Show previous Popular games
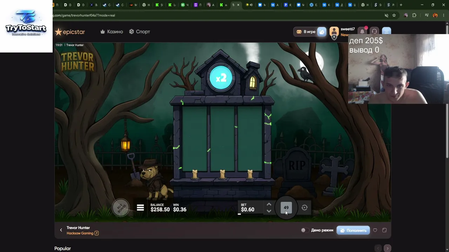This screenshot has width=449, height=252. [x=378, y=248]
